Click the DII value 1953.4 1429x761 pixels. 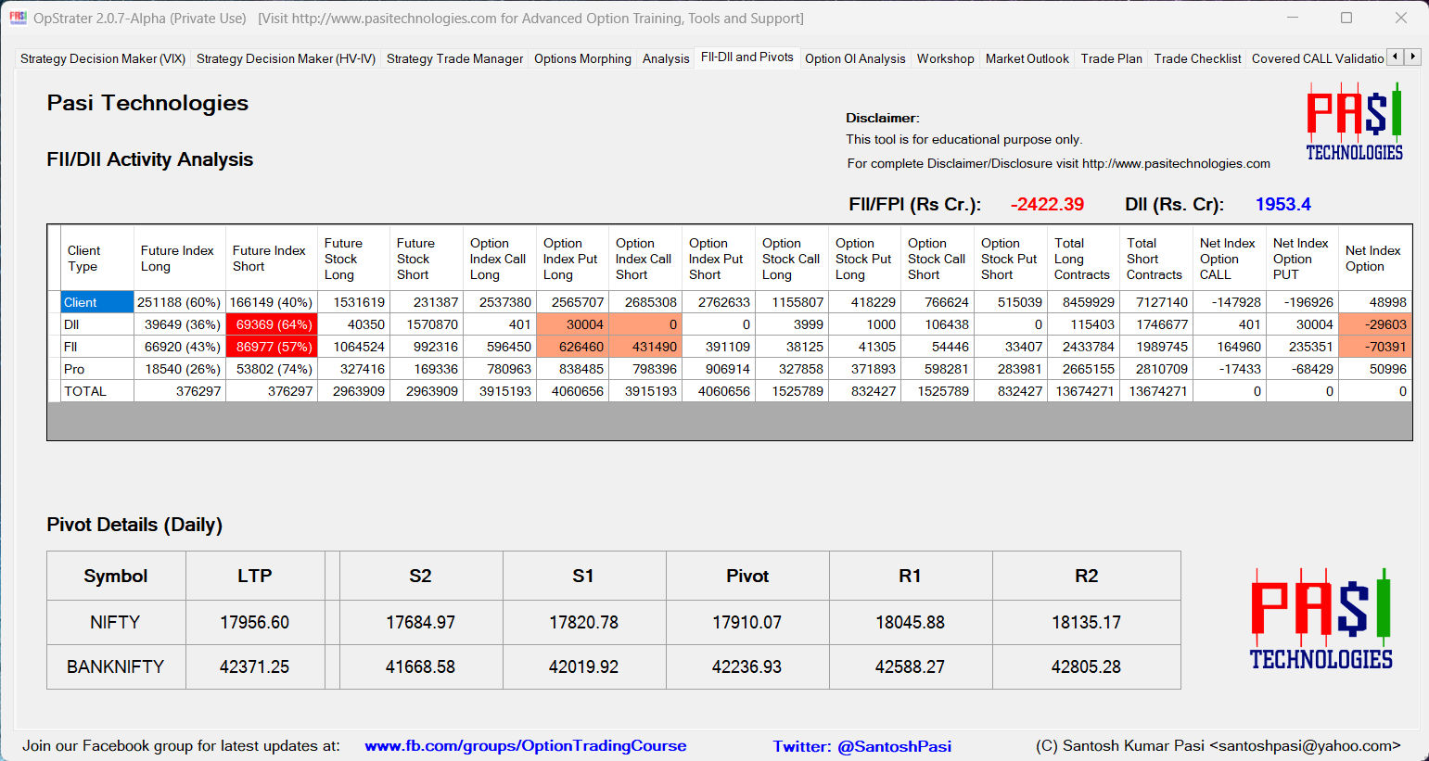pyautogui.click(x=1283, y=205)
